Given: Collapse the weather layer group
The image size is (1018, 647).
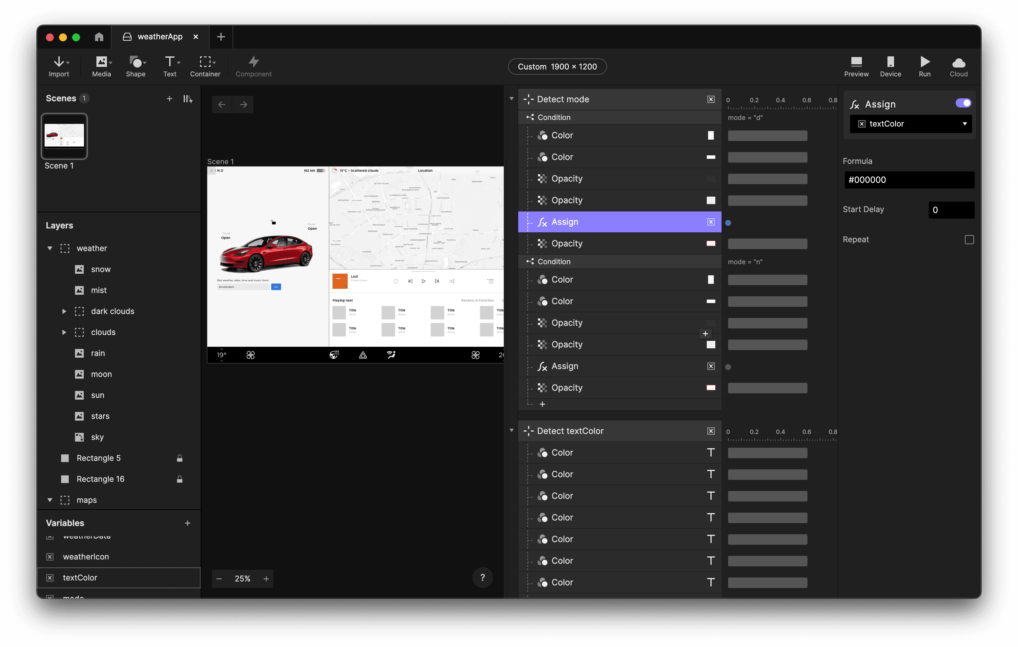Looking at the screenshot, I should [x=50, y=248].
